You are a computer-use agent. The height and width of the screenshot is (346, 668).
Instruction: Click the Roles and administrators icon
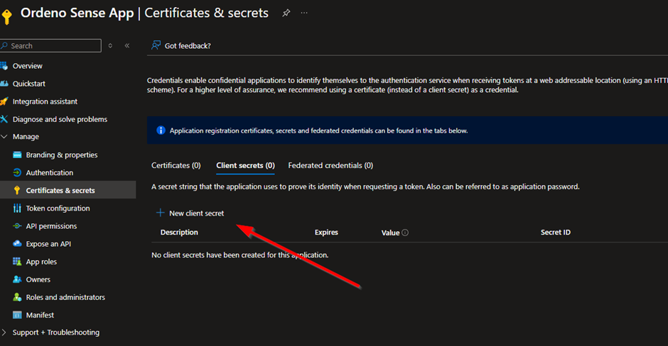tap(17, 297)
